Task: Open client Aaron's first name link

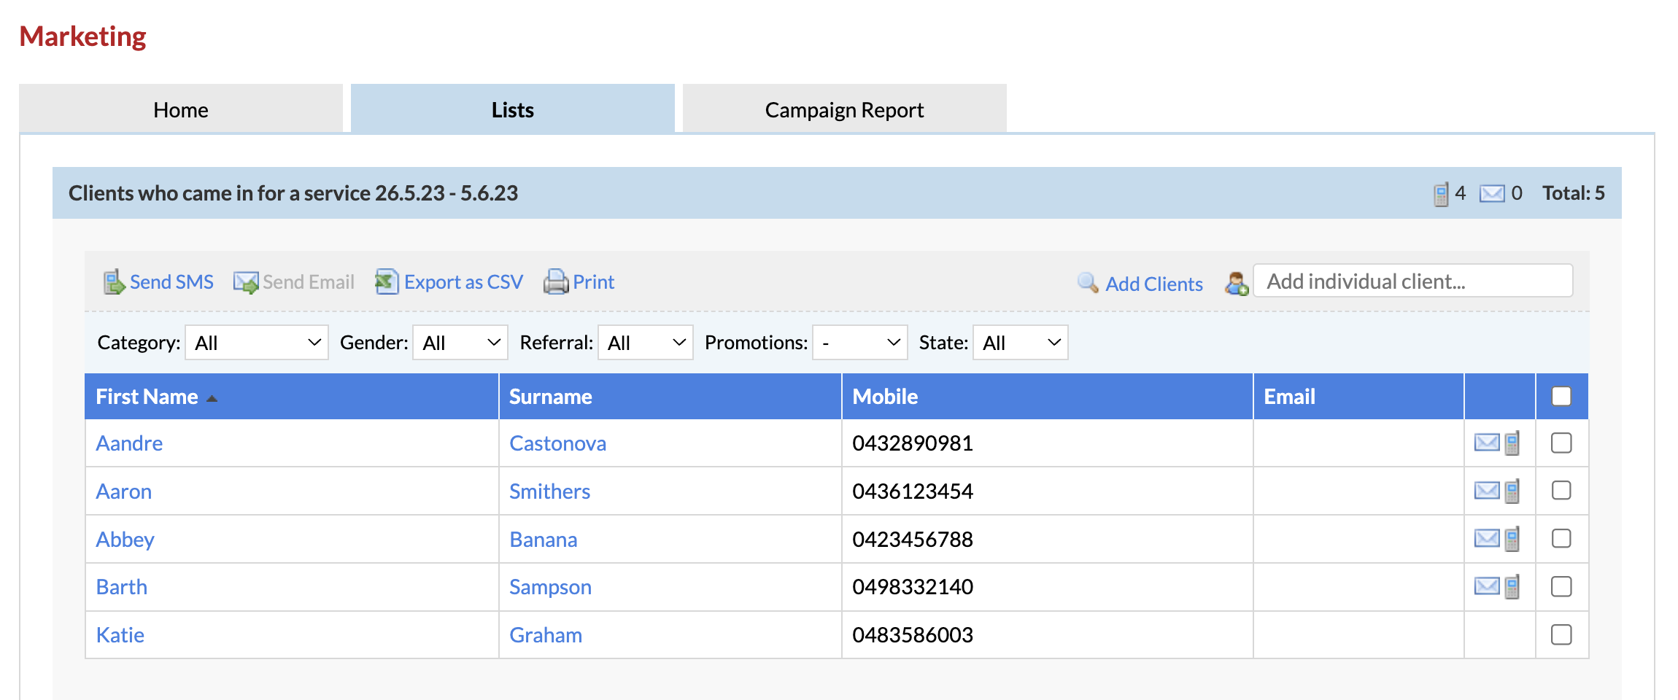Action: coord(124,491)
